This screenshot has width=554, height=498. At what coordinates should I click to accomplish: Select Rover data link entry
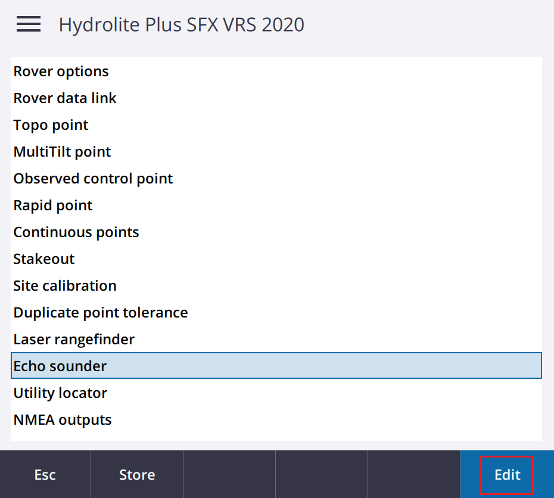coord(276,98)
